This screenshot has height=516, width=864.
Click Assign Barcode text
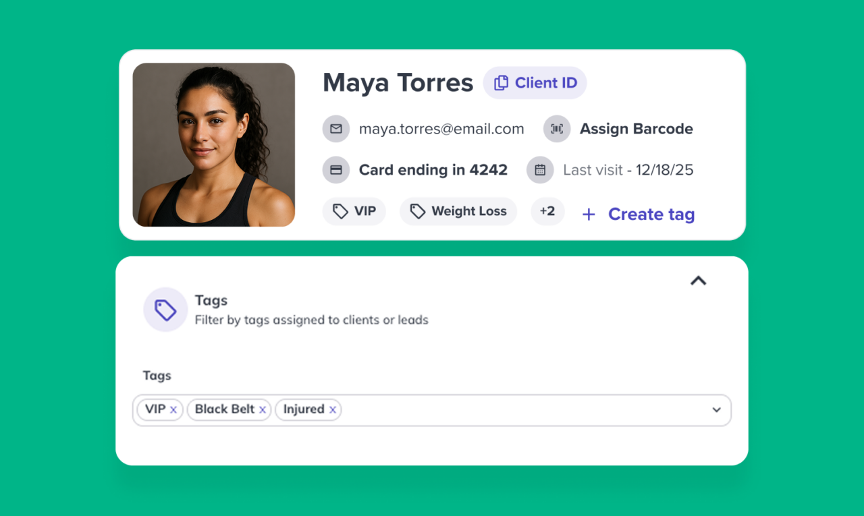point(637,129)
